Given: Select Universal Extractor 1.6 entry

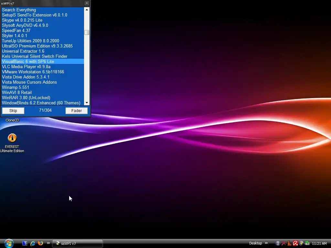Looking at the screenshot, I should pos(43,51).
